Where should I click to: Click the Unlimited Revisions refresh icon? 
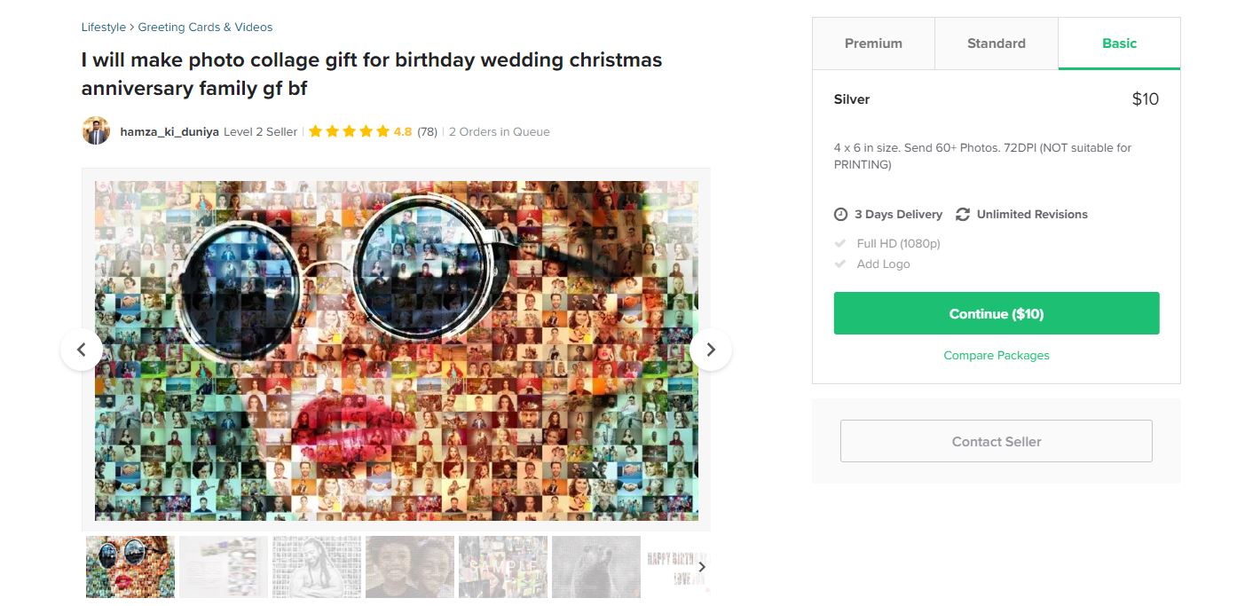click(x=963, y=214)
